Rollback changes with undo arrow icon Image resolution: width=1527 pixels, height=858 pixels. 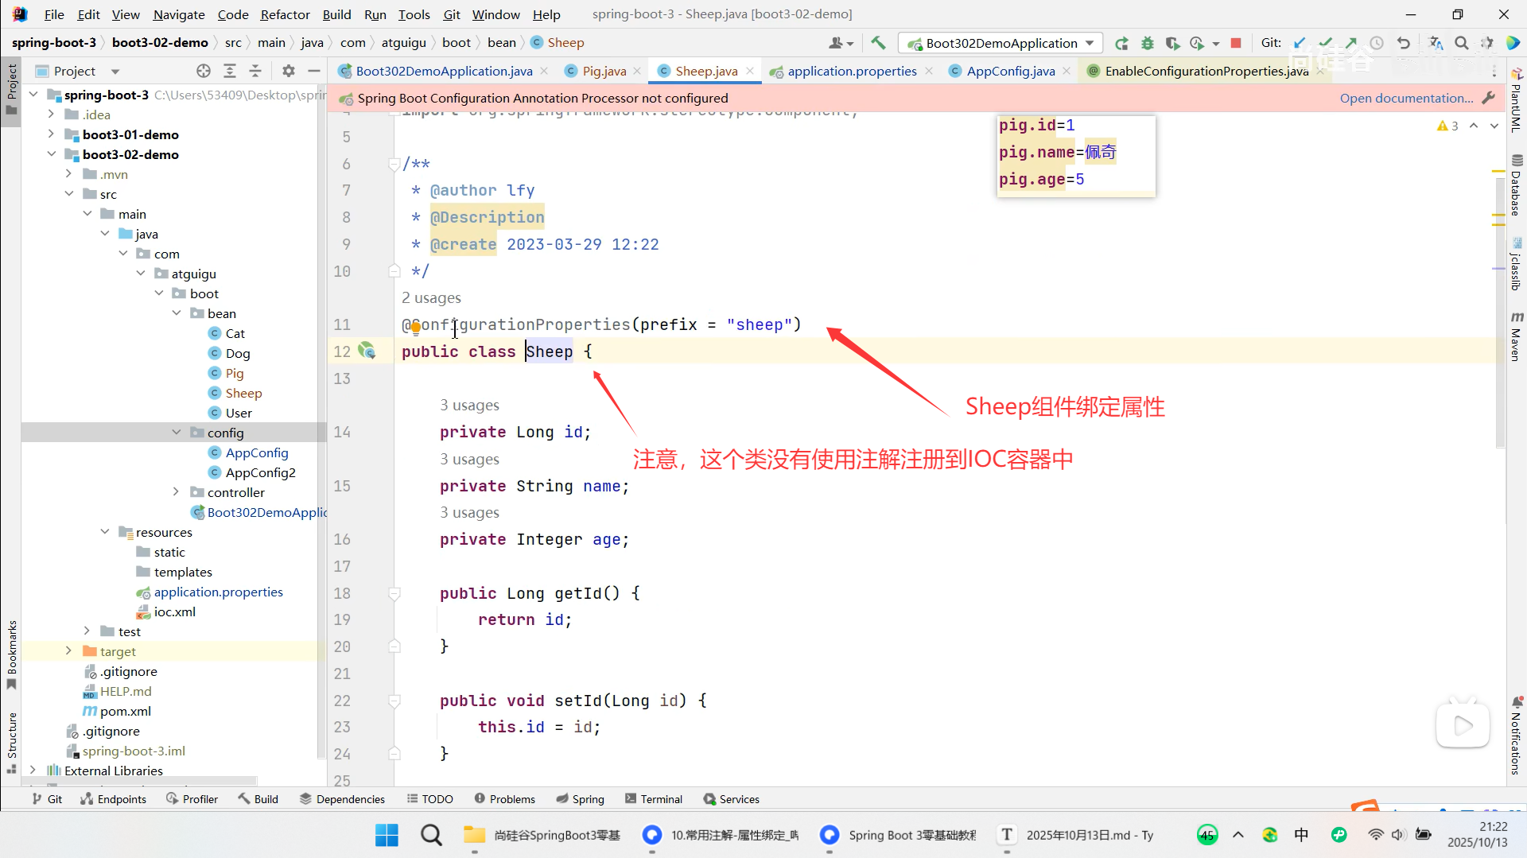coord(1404,43)
